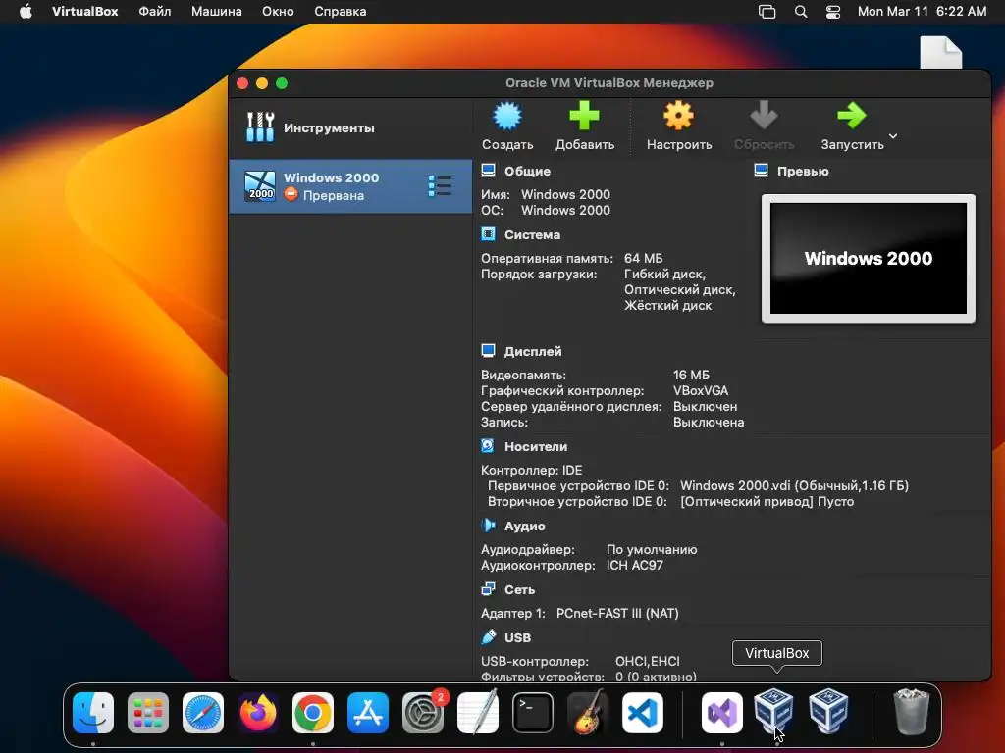Click the VBoxVGA graphics controller value

pos(701,390)
